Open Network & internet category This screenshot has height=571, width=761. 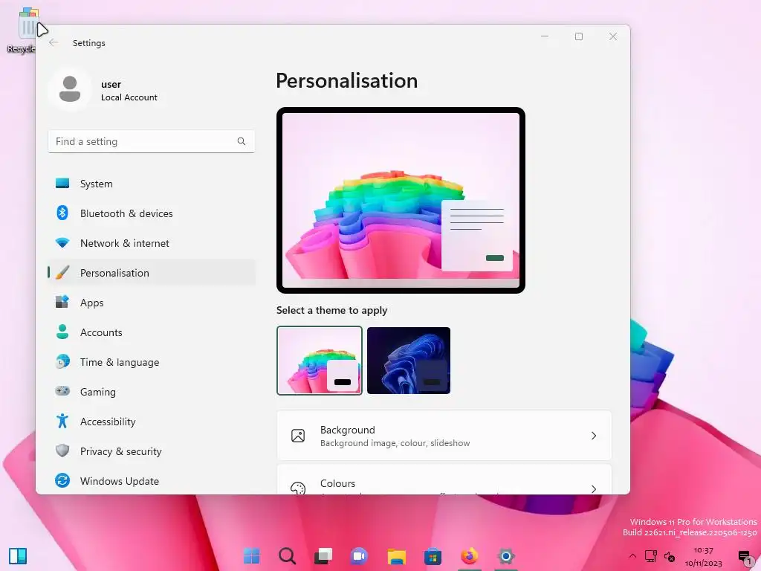pyautogui.click(x=152, y=243)
